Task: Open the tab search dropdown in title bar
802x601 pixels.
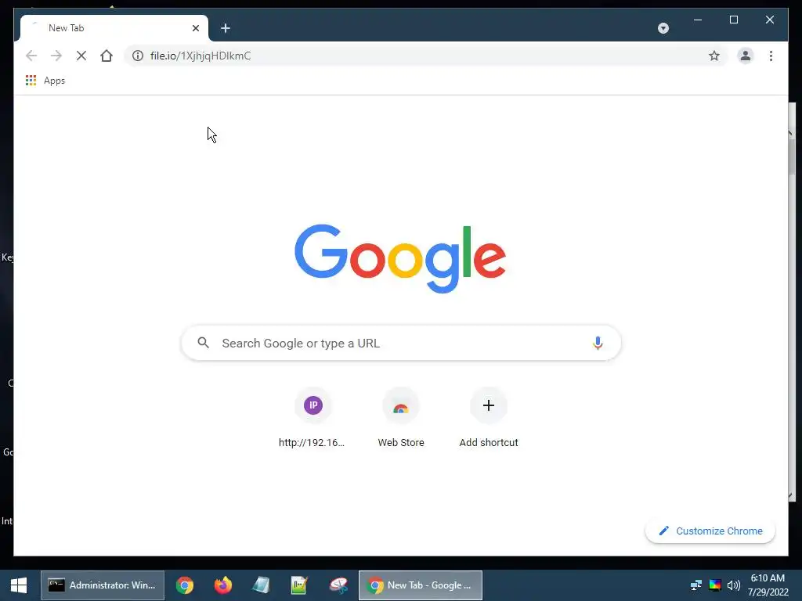Action: (663, 28)
